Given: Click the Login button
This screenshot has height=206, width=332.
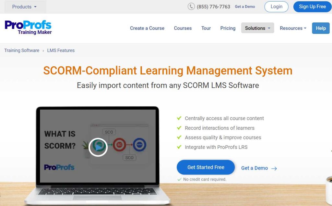Looking at the screenshot, I should [x=276, y=7].
